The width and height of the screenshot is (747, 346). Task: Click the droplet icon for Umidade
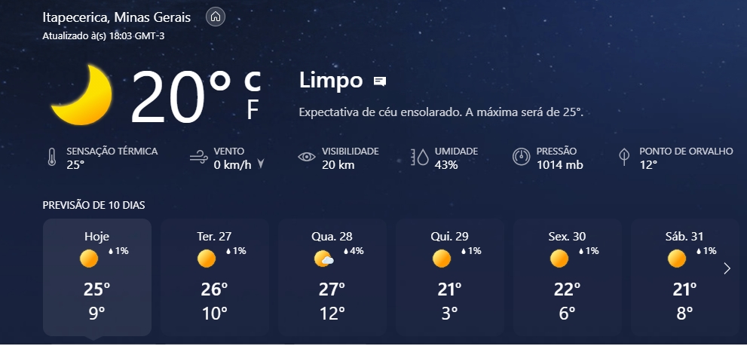(x=420, y=158)
